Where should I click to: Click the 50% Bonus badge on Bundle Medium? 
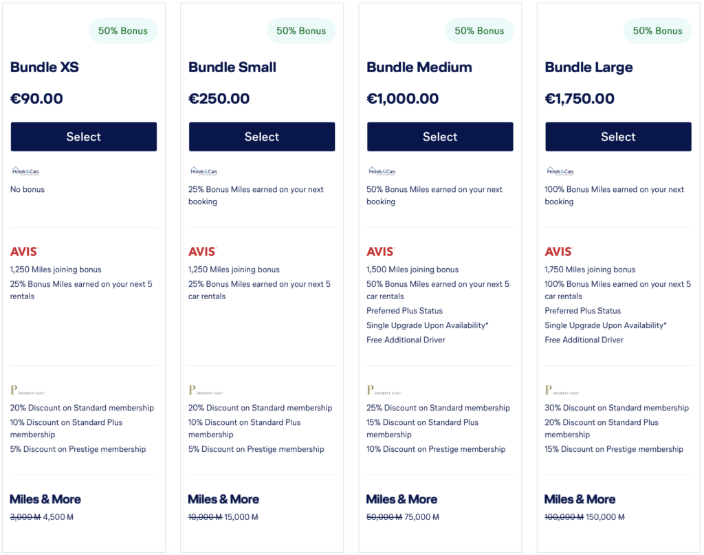point(479,31)
